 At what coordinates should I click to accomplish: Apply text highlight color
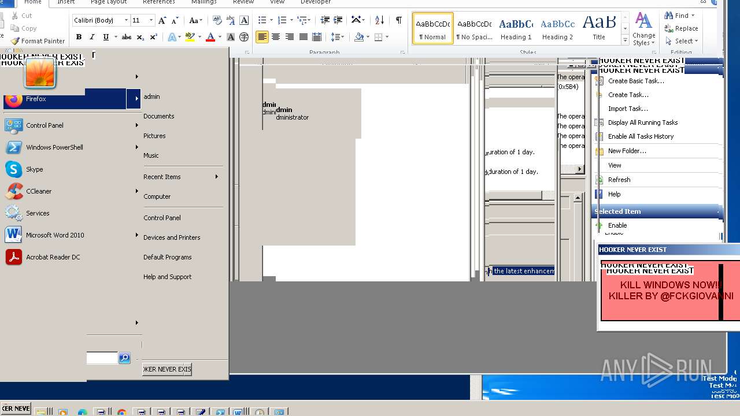pos(190,37)
